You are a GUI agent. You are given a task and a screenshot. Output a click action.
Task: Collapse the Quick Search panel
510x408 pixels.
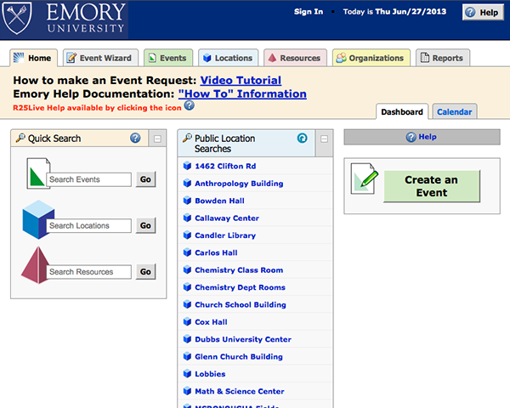point(156,138)
